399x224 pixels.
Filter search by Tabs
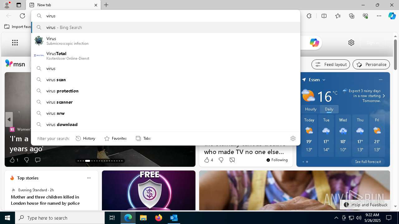[143, 138]
